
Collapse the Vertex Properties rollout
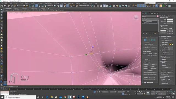pyautogui.click(x=165, y=16)
